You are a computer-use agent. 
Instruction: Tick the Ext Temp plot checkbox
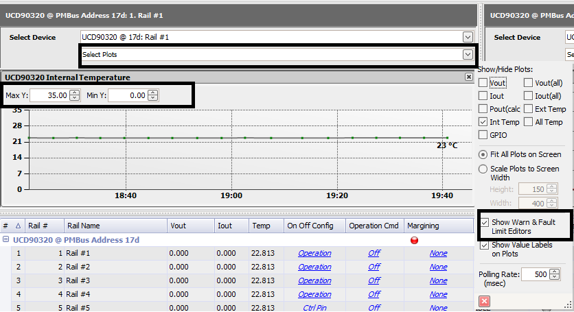tap(528, 109)
